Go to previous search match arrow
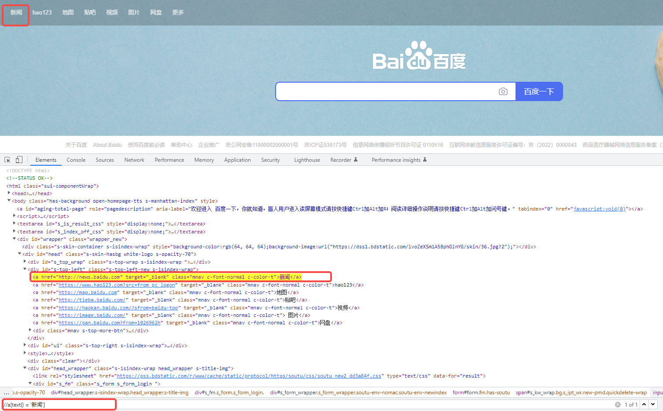 [644, 404]
